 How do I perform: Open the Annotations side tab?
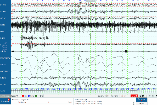pyautogui.click(x=5, y=101)
